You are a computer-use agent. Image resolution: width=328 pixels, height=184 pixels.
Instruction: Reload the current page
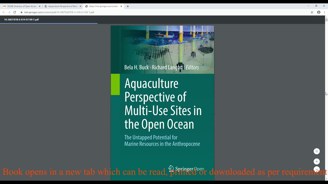click(x=15, y=12)
